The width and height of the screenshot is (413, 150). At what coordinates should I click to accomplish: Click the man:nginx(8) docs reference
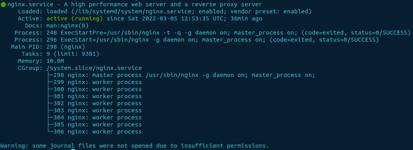click(67, 26)
